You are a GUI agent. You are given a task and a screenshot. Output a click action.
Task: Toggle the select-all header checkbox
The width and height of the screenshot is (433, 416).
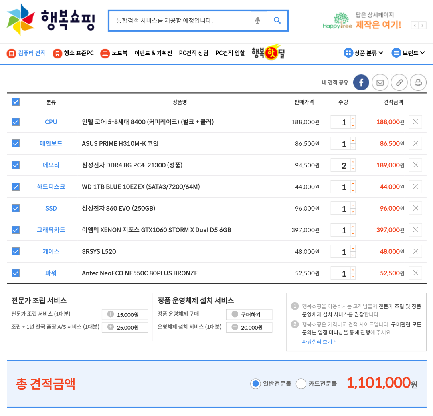click(x=16, y=102)
